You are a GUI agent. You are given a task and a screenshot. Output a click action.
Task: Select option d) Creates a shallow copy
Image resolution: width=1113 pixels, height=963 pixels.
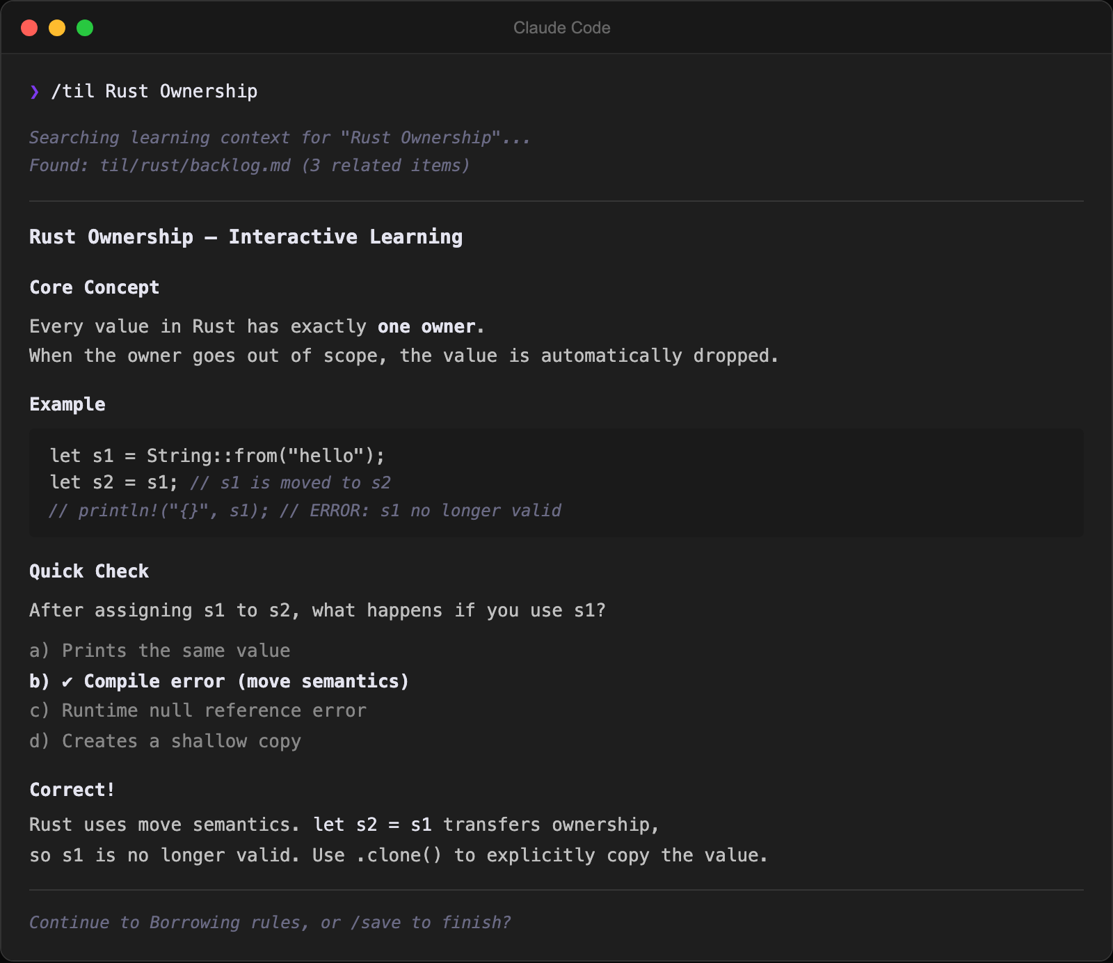[166, 741]
